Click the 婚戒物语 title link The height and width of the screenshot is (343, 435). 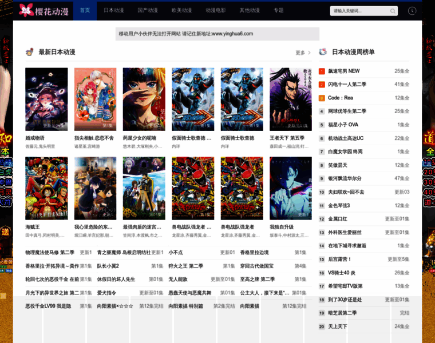point(35,138)
